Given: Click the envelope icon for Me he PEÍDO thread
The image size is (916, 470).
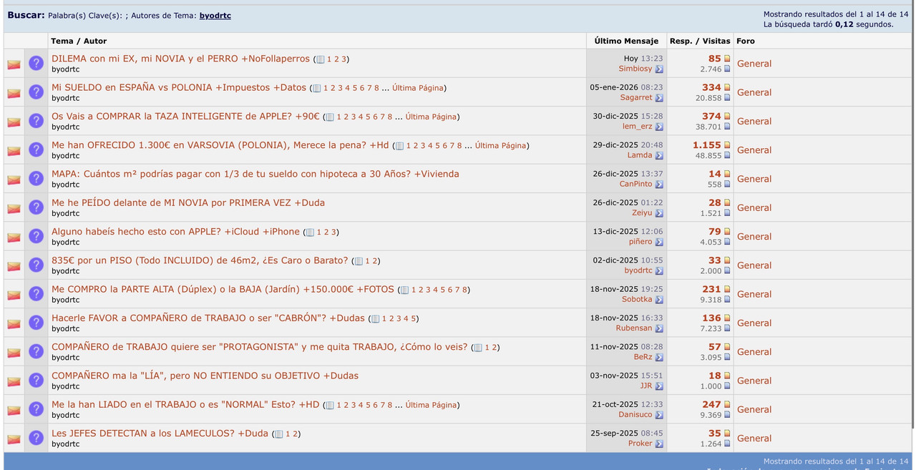Looking at the screenshot, I should pos(14,208).
